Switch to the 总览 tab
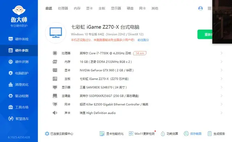The image size is (232, 142). pyautogui.click(x=49, y=8)
